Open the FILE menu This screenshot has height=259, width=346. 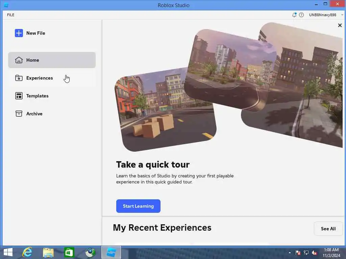coord(10,15)
